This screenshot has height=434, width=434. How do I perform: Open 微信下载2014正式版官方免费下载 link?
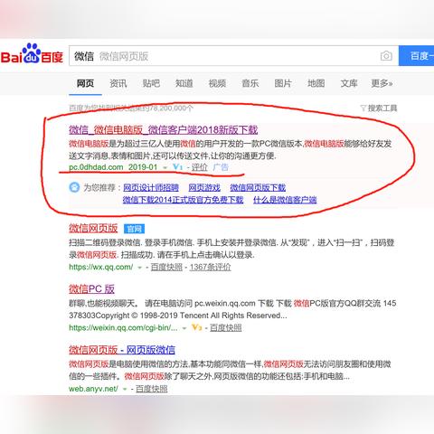tap(183, 200)
